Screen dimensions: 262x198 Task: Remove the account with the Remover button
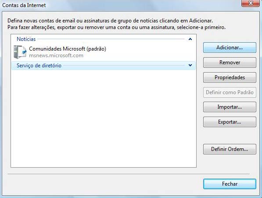230,62
